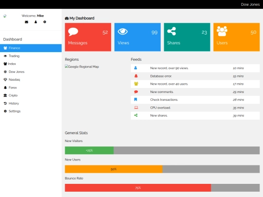Click the Google Regional Map image placeholder
The height and width of the screenshot is (197, 263).
[82, 67]
